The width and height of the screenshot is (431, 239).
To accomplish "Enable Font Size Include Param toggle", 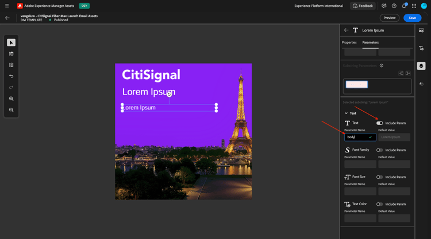I will tap(380, 177).
